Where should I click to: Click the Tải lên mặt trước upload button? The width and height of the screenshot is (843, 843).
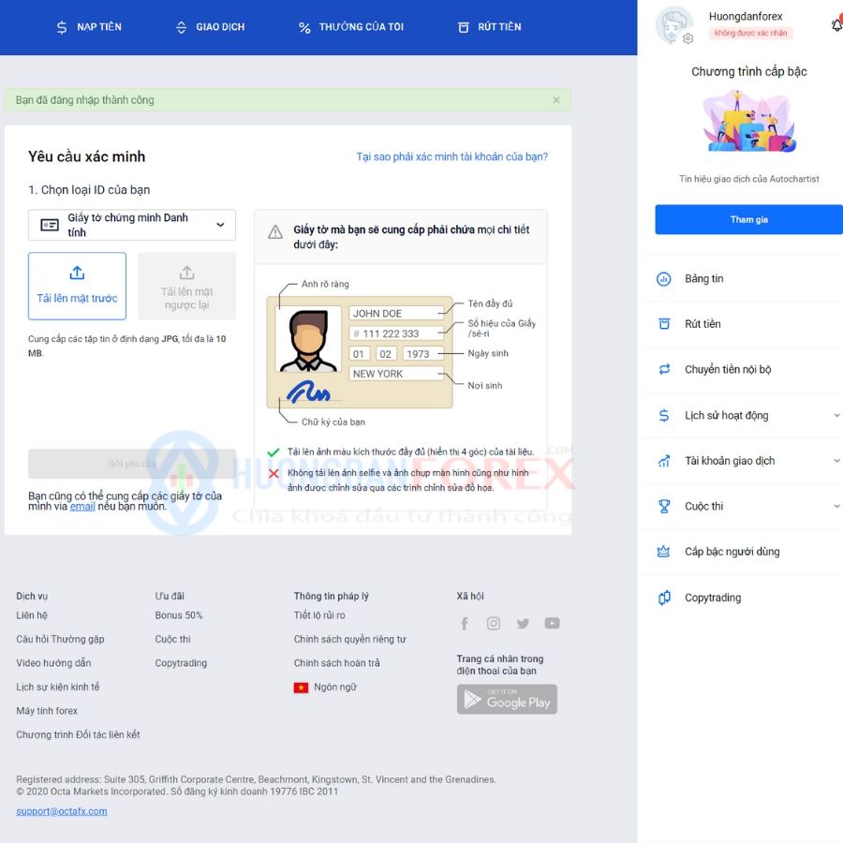77,286
